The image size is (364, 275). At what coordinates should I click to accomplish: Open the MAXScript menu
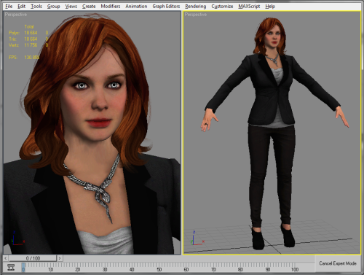coord(249,7)
